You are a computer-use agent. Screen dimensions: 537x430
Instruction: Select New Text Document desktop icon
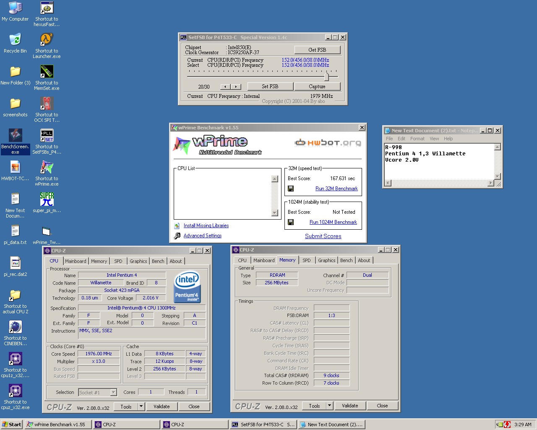pyautogui.click(x=15, y=205)
